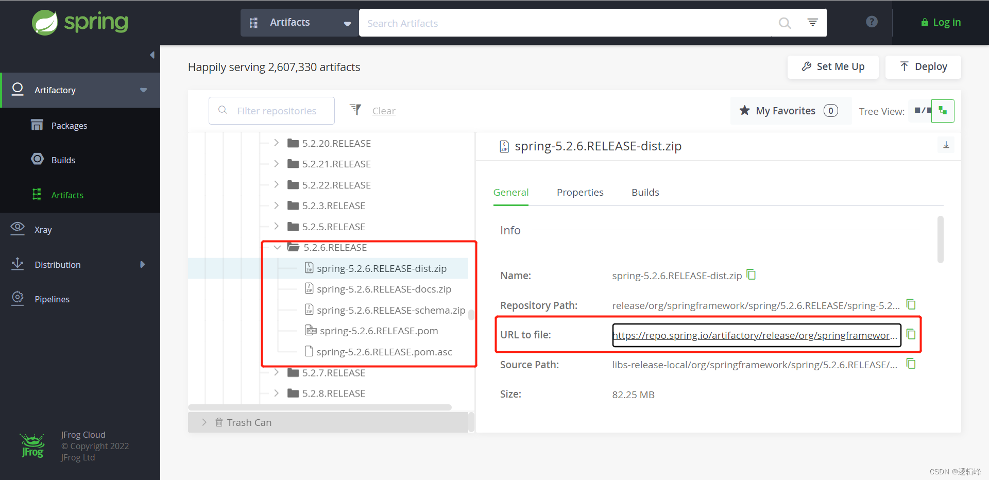Screen dimensions: 989x480
Task: Switch to the Properties tab
Action: [x=580, y=192]
